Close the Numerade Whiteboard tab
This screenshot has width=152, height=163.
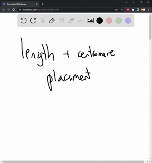click(37, 4)
